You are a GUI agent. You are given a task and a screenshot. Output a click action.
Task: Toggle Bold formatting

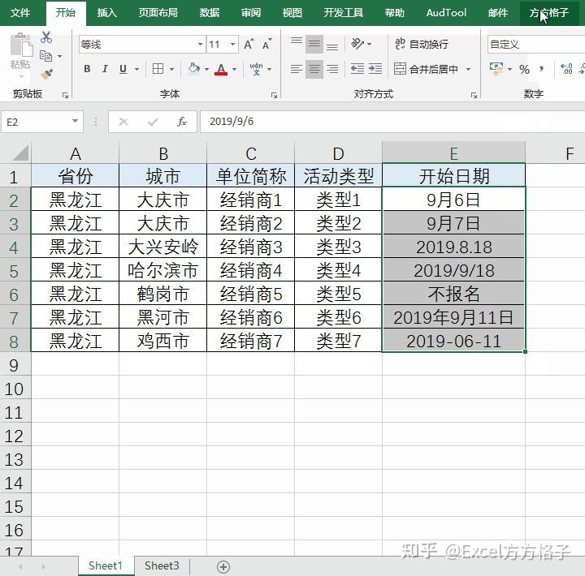click(87, 69)
